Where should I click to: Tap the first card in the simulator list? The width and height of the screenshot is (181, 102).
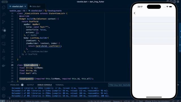pyautogui.click(x=154, y=20)
